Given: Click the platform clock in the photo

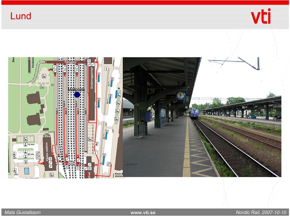Looking at the screenshot, I should coord(181,96).
